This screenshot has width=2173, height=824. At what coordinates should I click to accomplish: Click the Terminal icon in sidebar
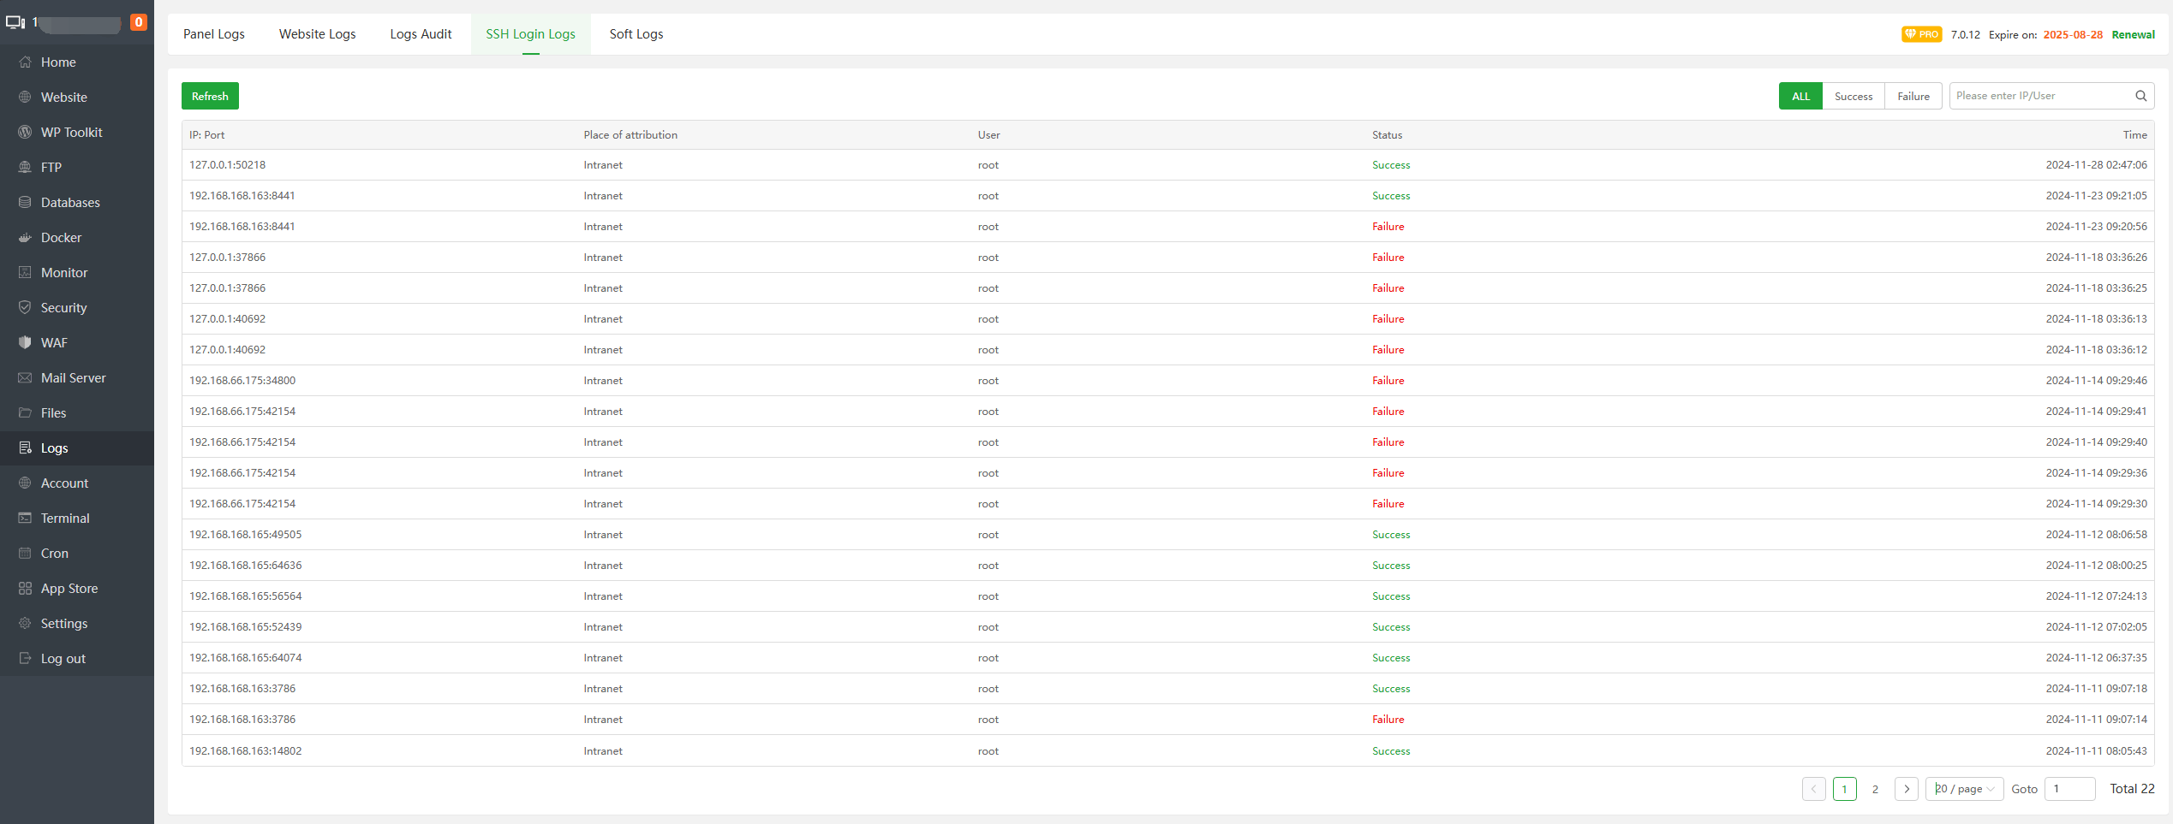pyautogui.click(x=25, y=519)
